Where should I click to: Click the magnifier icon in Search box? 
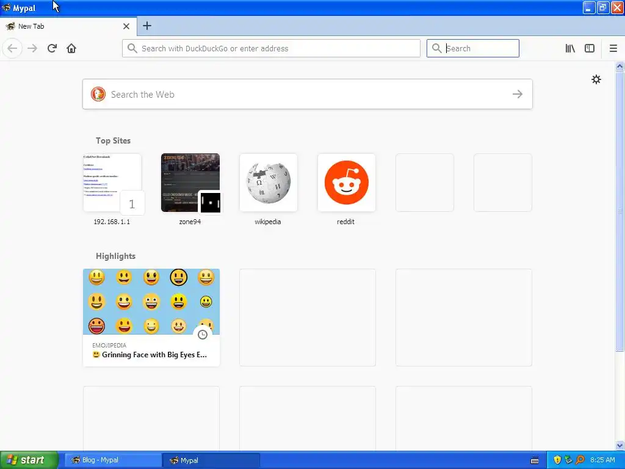[437, 48]
